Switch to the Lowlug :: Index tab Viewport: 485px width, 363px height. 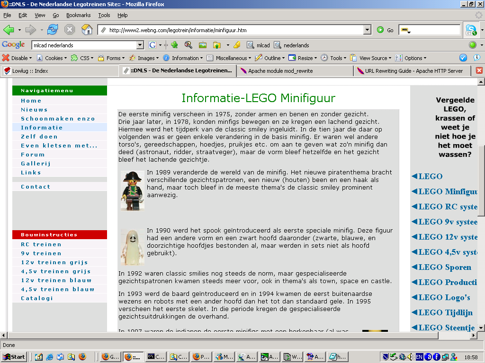tap(60, 71)
